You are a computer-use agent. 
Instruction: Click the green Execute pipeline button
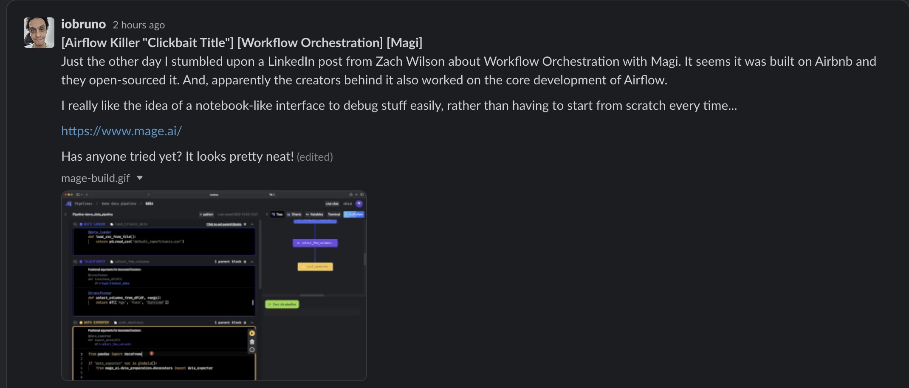[282, 304]
